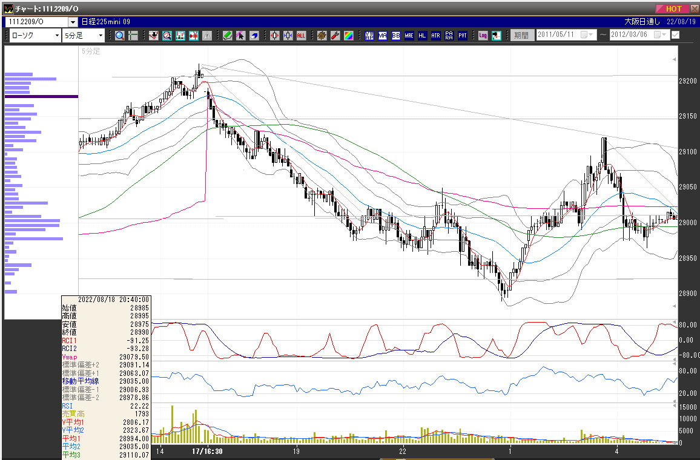The width and height of the screenshot is (700, 460).
Task: Click the dark purple volume profile bar
Action: [x=42, y=96]
